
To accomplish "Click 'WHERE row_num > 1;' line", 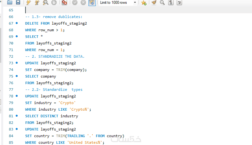I will 45,30.
